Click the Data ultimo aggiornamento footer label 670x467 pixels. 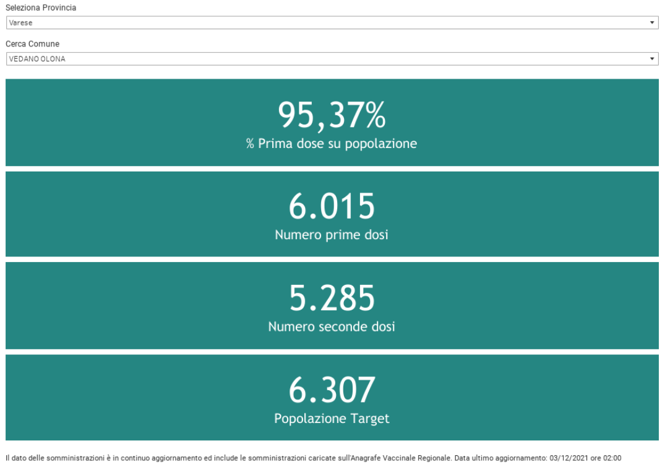[x=500, y=458]
